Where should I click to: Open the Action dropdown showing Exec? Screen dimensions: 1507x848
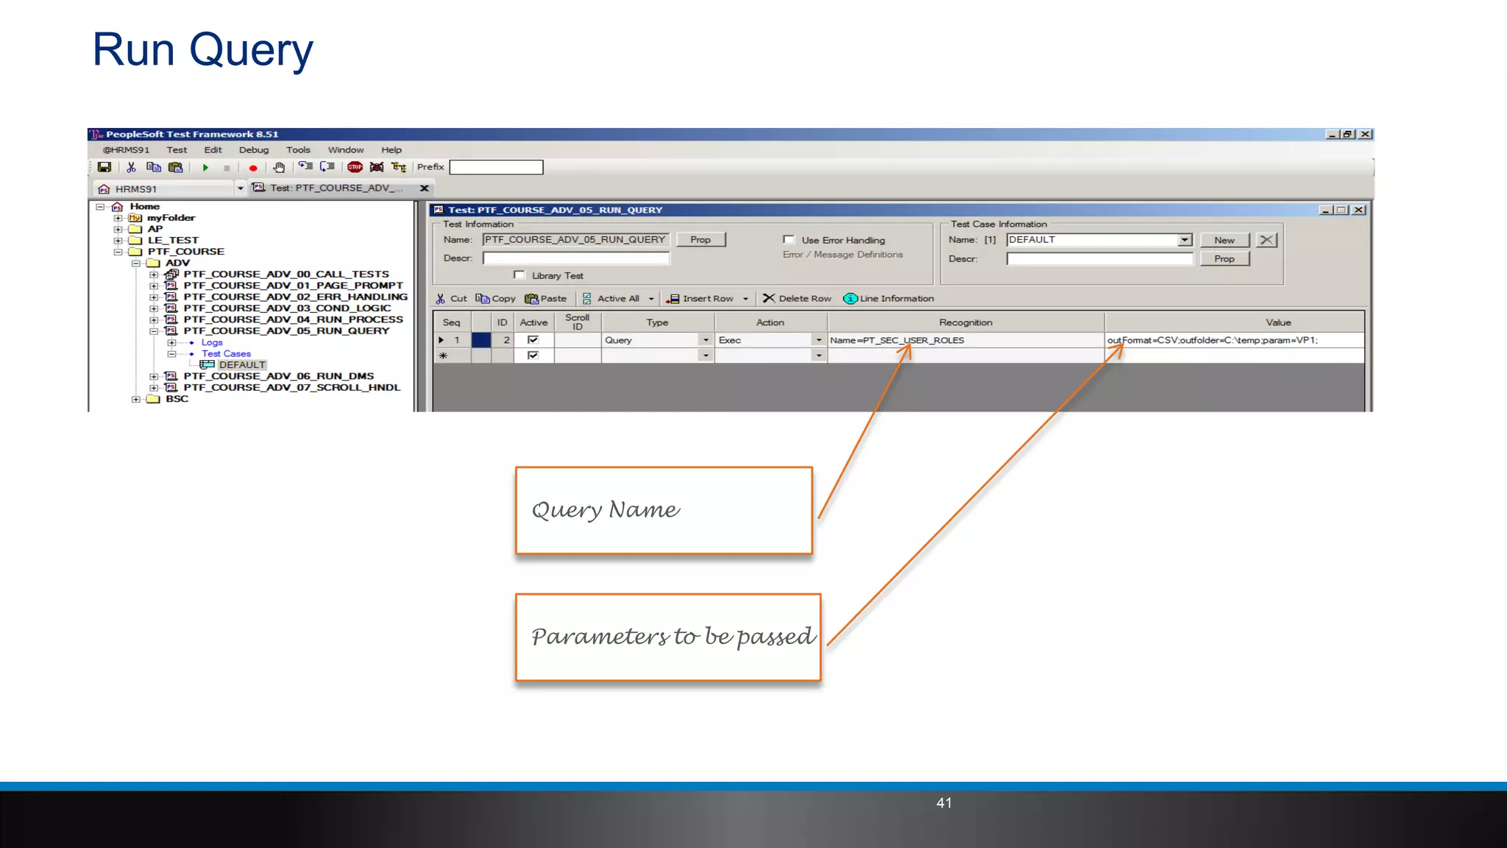click(x=819, y=340)
